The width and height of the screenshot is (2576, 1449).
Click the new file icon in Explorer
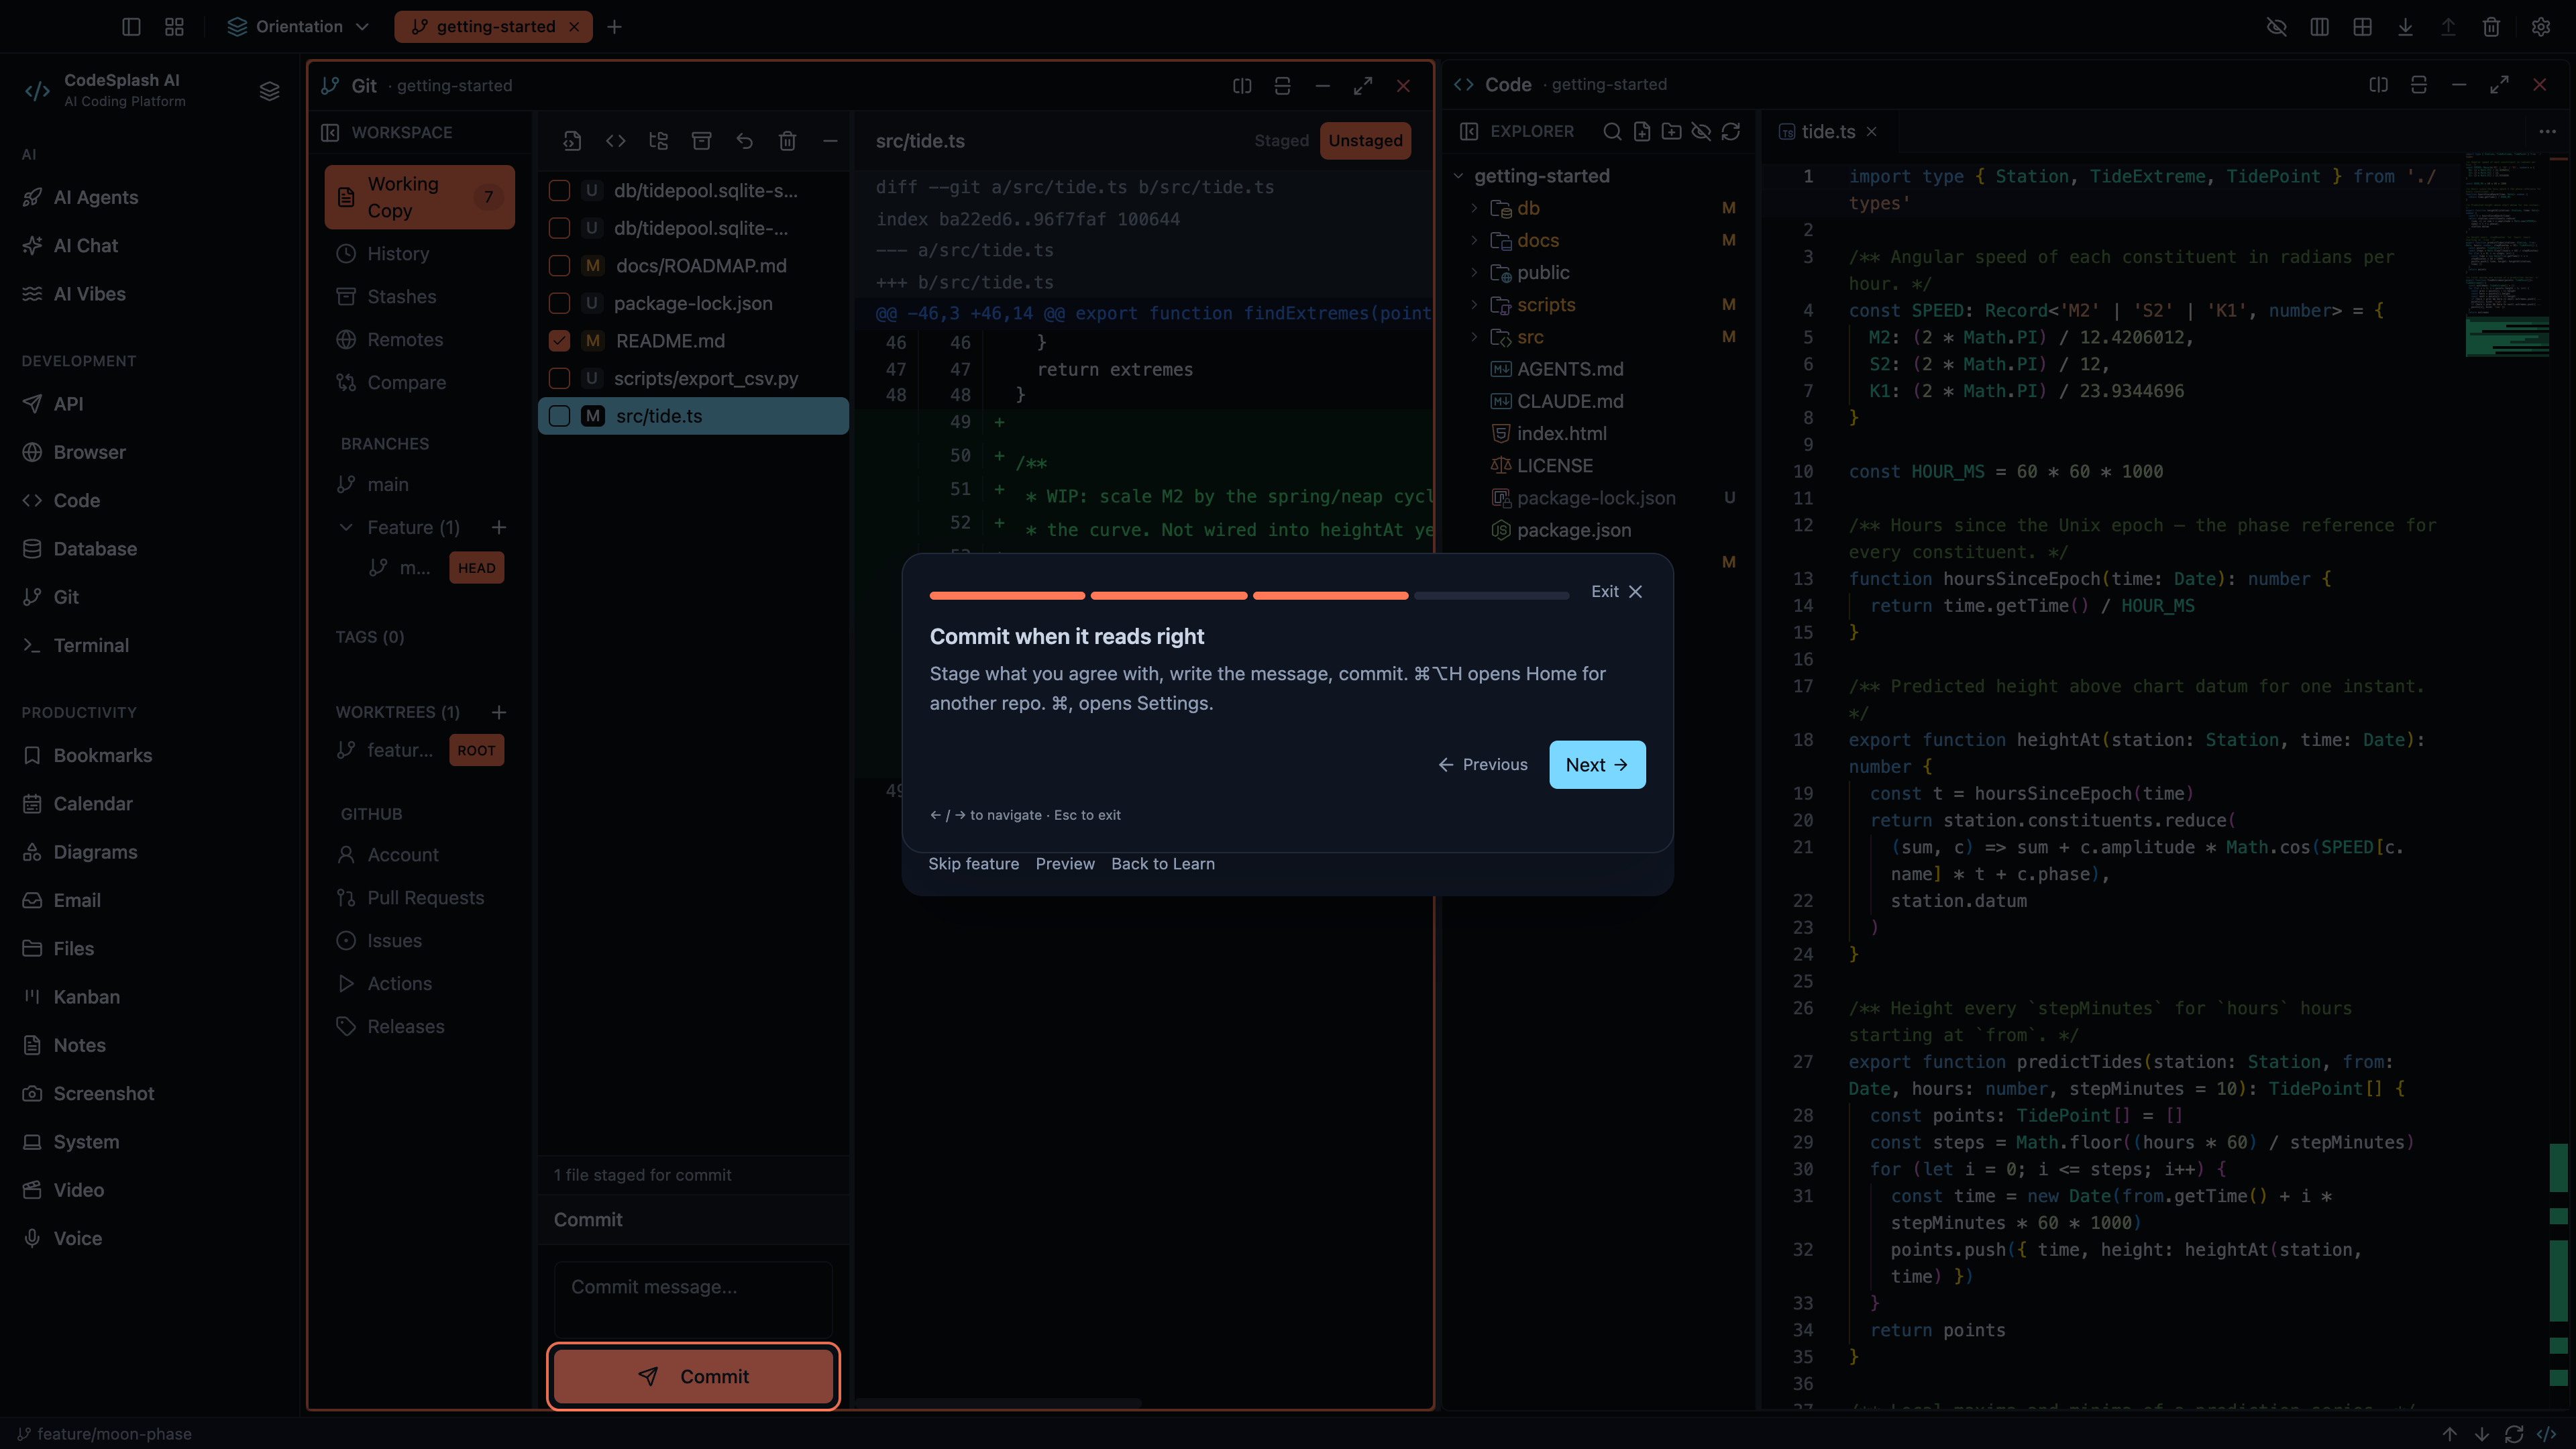(1642, 131)
